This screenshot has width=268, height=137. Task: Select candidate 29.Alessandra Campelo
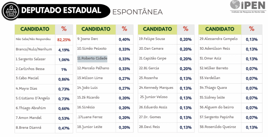[219, 39]
